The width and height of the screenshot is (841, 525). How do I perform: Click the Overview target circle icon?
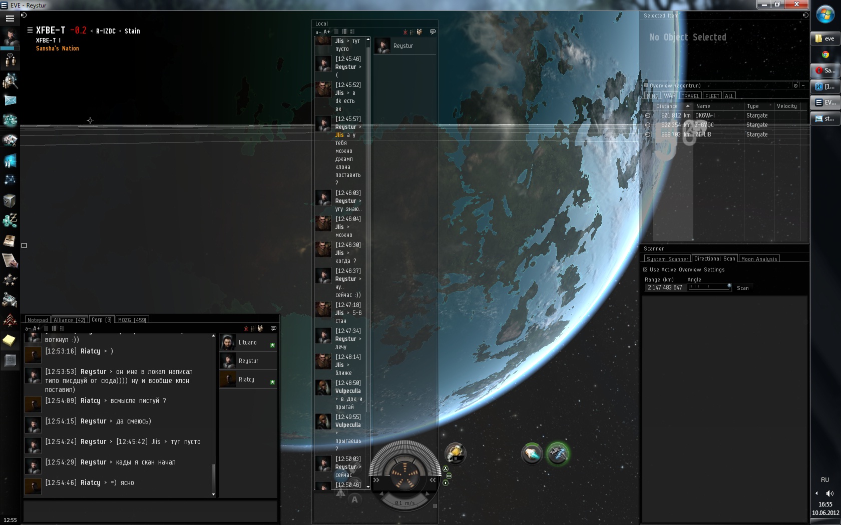tap(795, 85)
